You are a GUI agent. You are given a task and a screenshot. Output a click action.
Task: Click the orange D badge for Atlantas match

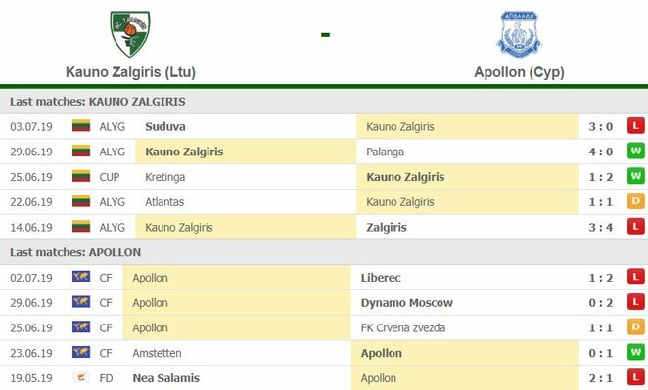click(x=636, y=201)
